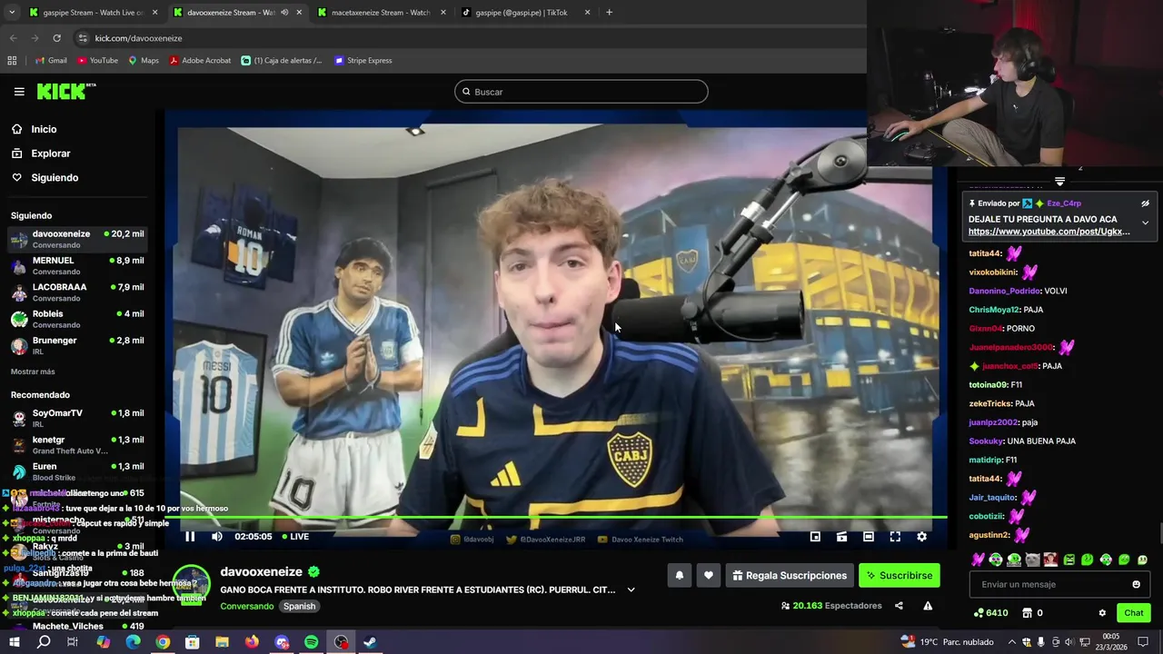Report the stream with the warning icon
1163x654 pixels.
[x=928, y=606]
